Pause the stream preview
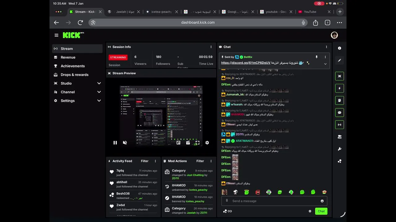 tap(115, 143)
